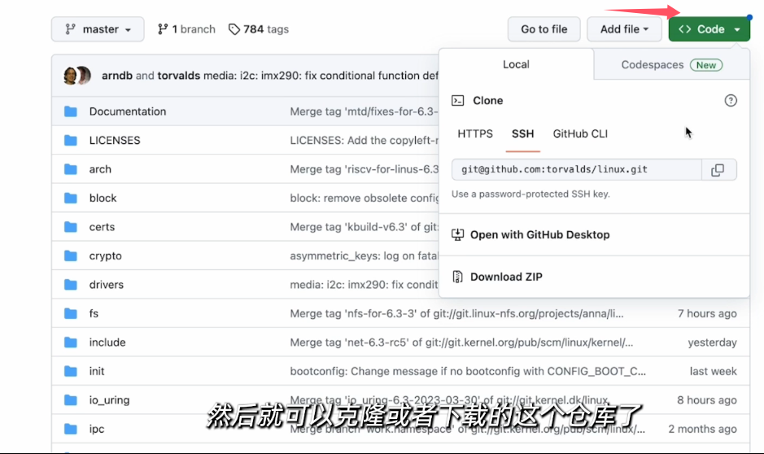The width and height of the screenshot is (764, 454).
Task: Select the HTTPS clone option
Action: 475,133
